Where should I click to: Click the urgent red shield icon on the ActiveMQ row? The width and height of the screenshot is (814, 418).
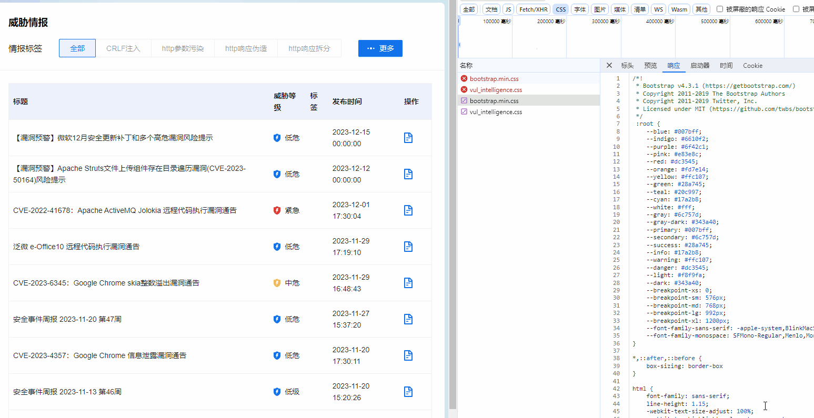click(x=276, y=210)
